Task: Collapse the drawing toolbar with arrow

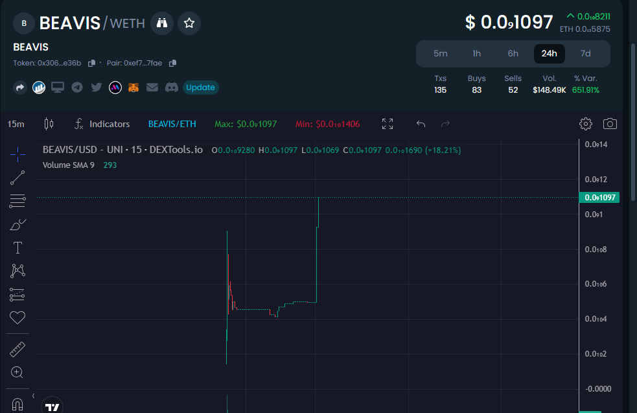Action: tap(33, 396)
